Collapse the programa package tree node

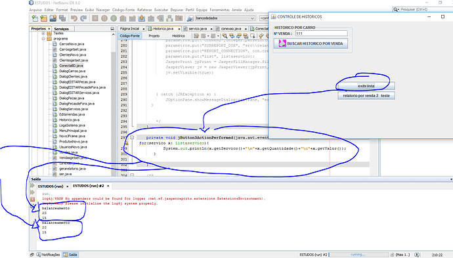(43, 39)
